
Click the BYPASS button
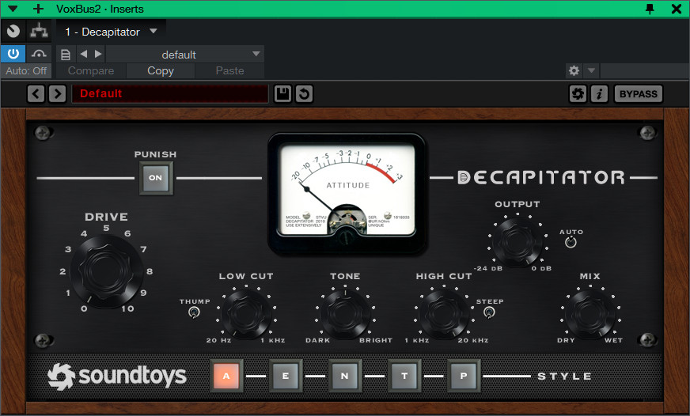638,93
